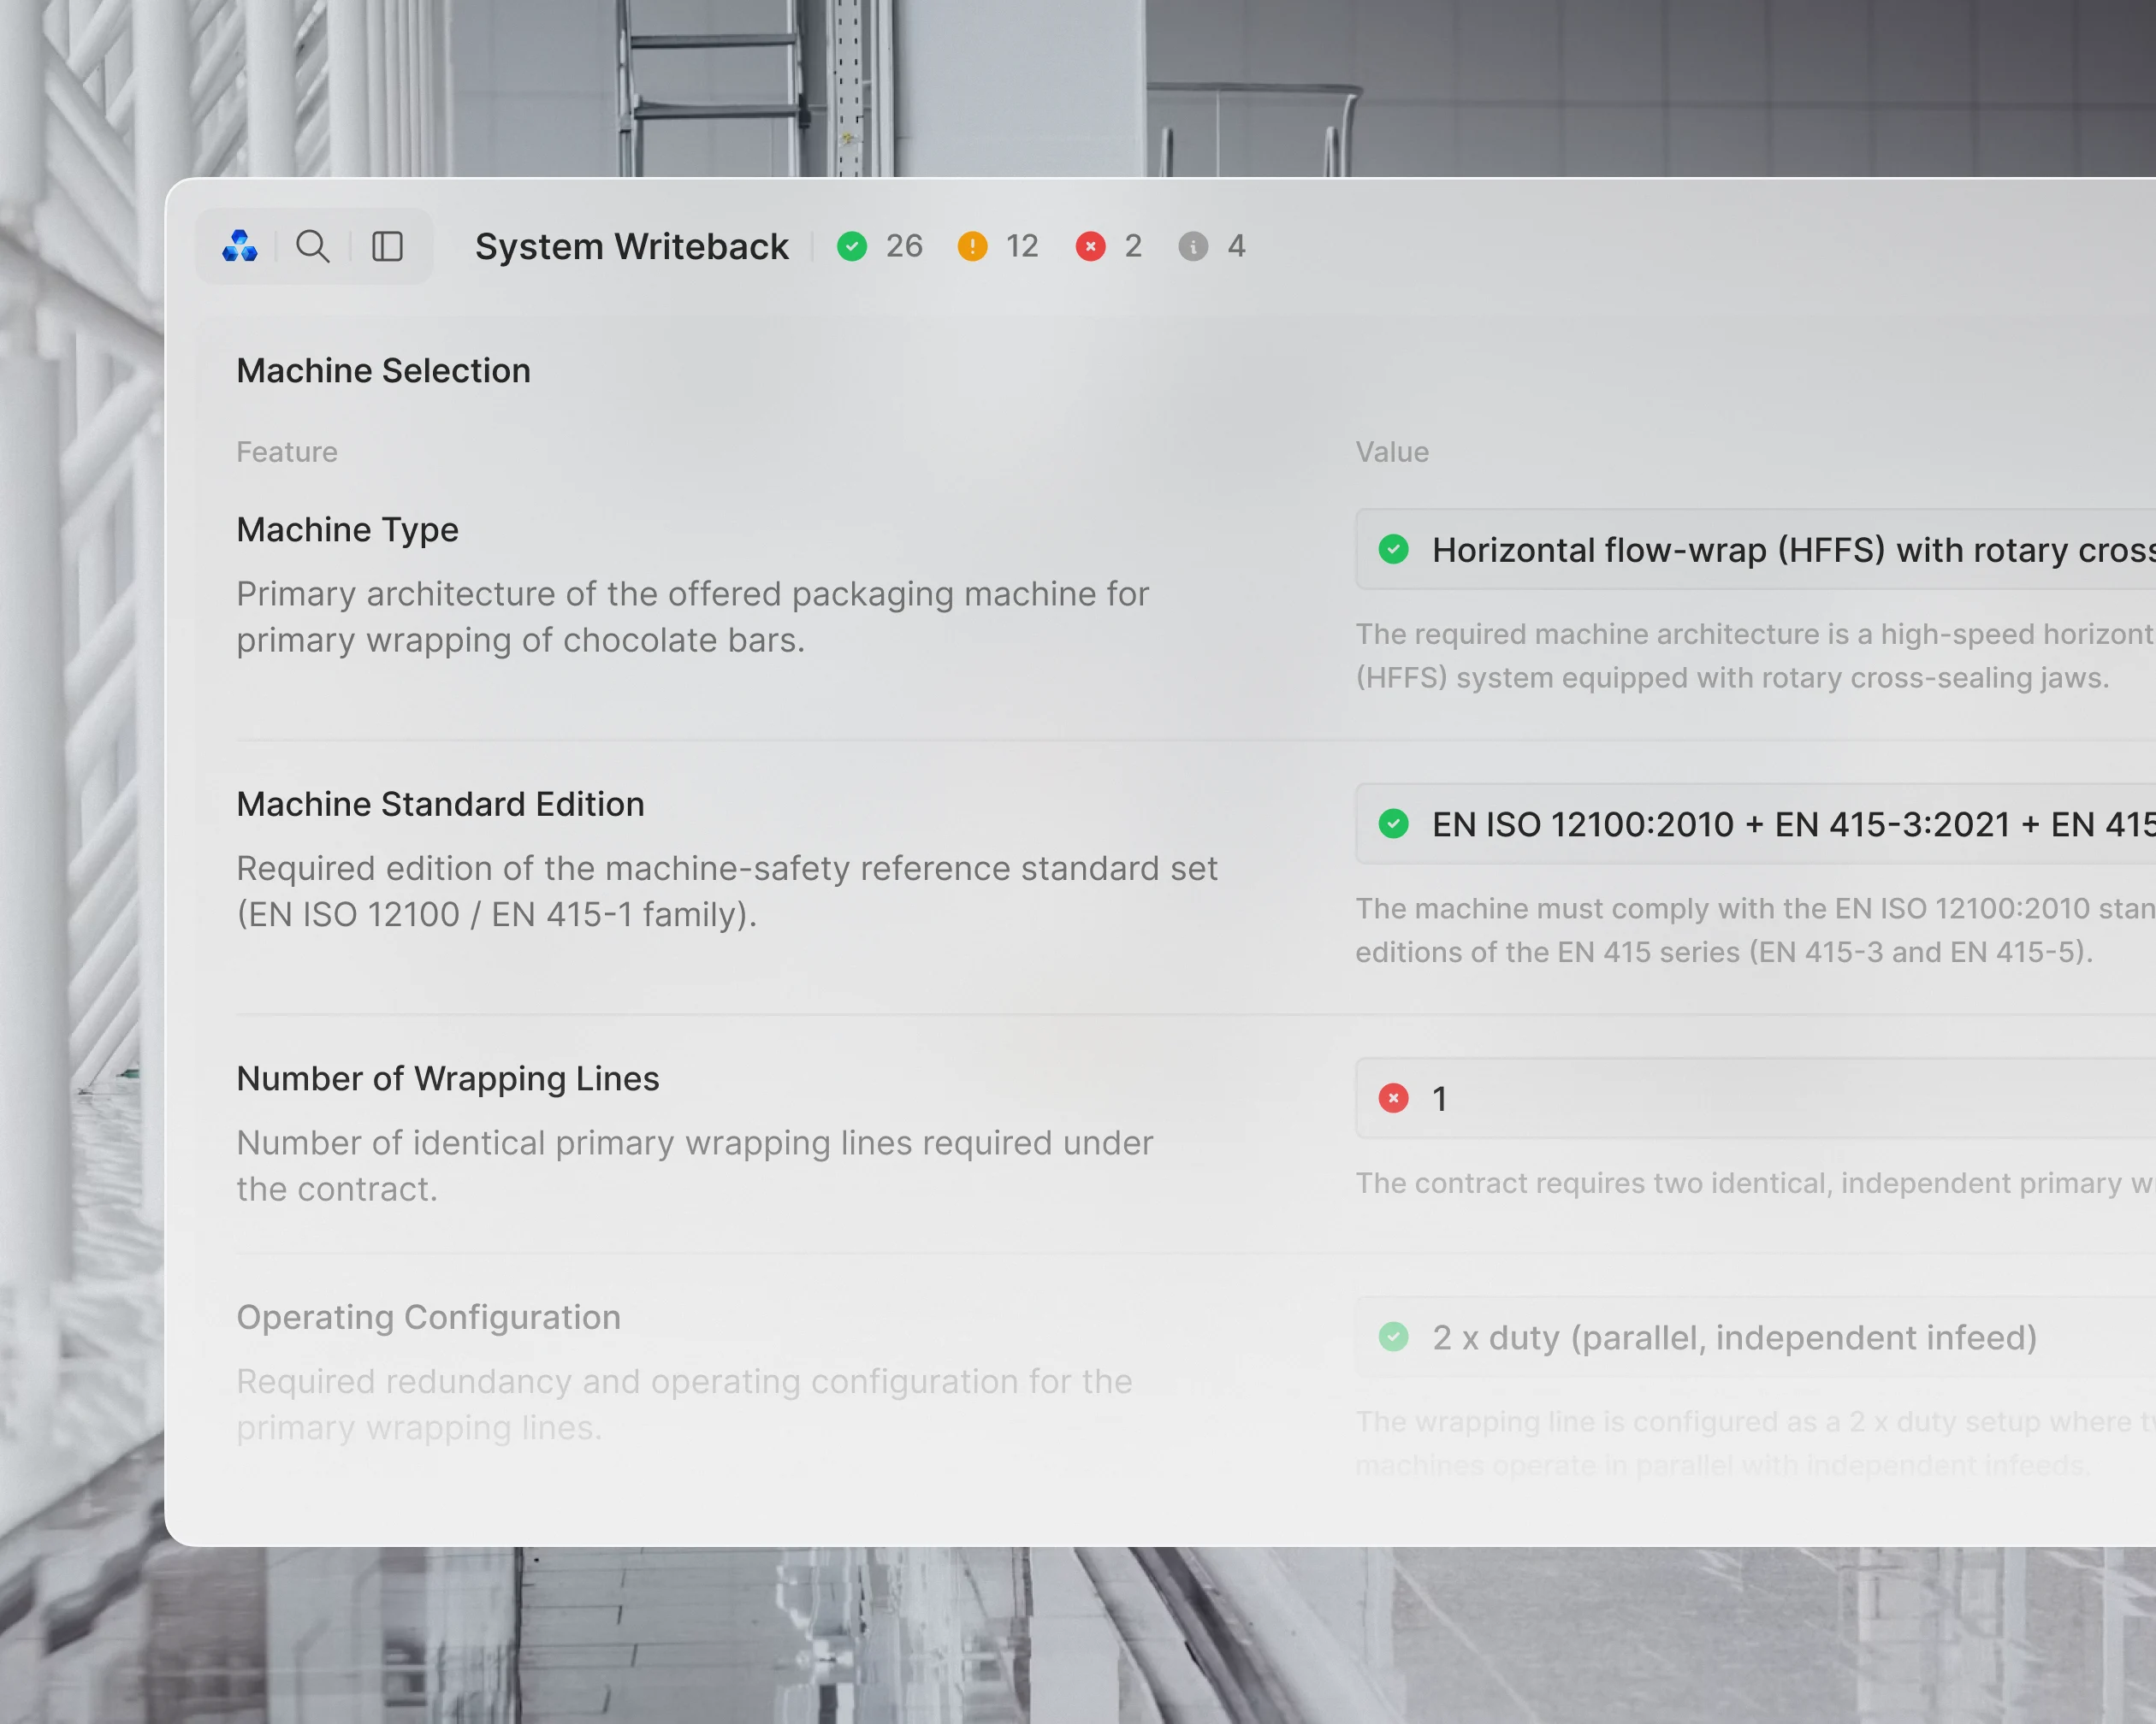The width and height of the screenshot is (2156, 1724).
Task: Click the description about redundancy and operating configuration
Action: click(x=684, y=1404)
